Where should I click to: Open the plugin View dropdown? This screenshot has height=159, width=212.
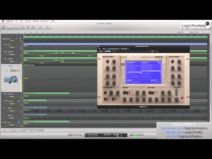click(x=104, y=49)
